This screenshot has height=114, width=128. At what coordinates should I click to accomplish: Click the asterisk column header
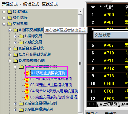101,7
